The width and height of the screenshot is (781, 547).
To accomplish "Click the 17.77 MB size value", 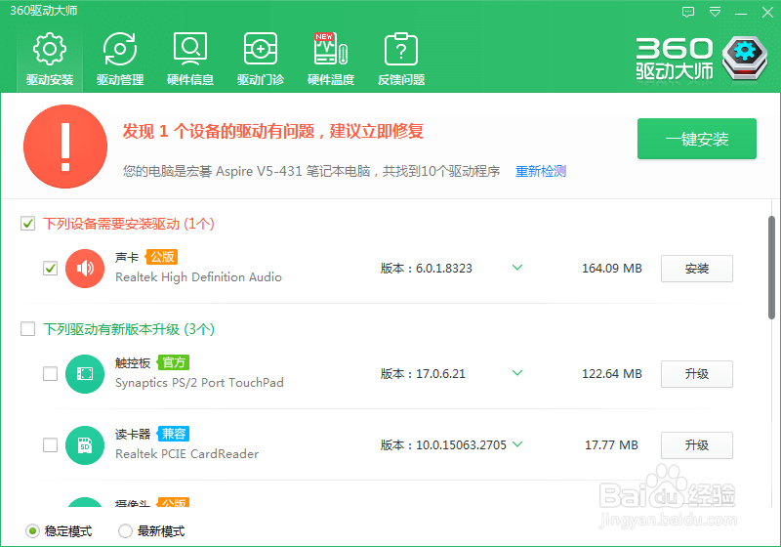I will [x=611, y=444].
